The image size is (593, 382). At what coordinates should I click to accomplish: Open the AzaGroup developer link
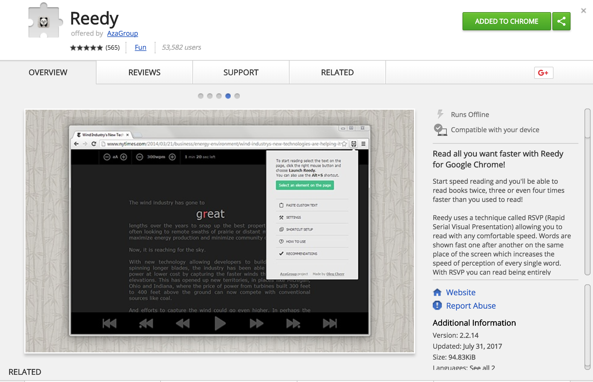pyautogui.click(x=122, y=33)
